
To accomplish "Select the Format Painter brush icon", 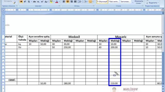I will point(14,3).
